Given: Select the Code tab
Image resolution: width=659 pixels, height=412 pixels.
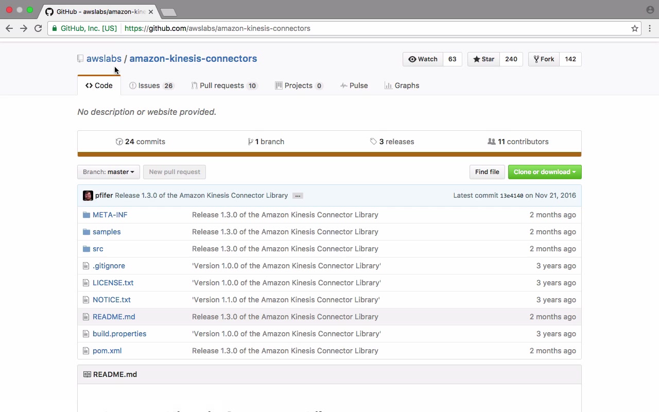Looking at the screenshot, I should click(x=99, y=85).
